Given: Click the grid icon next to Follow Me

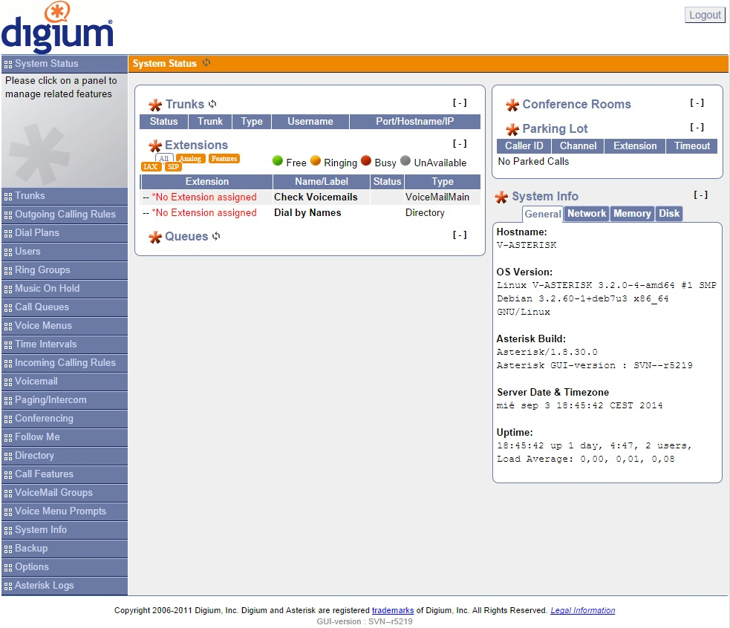Looking at the screenshot, I should coord(8,438).
